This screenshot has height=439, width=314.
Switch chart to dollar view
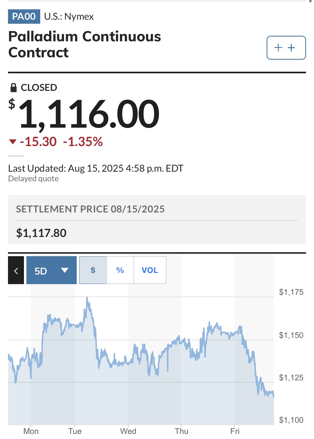pos(93,270)
